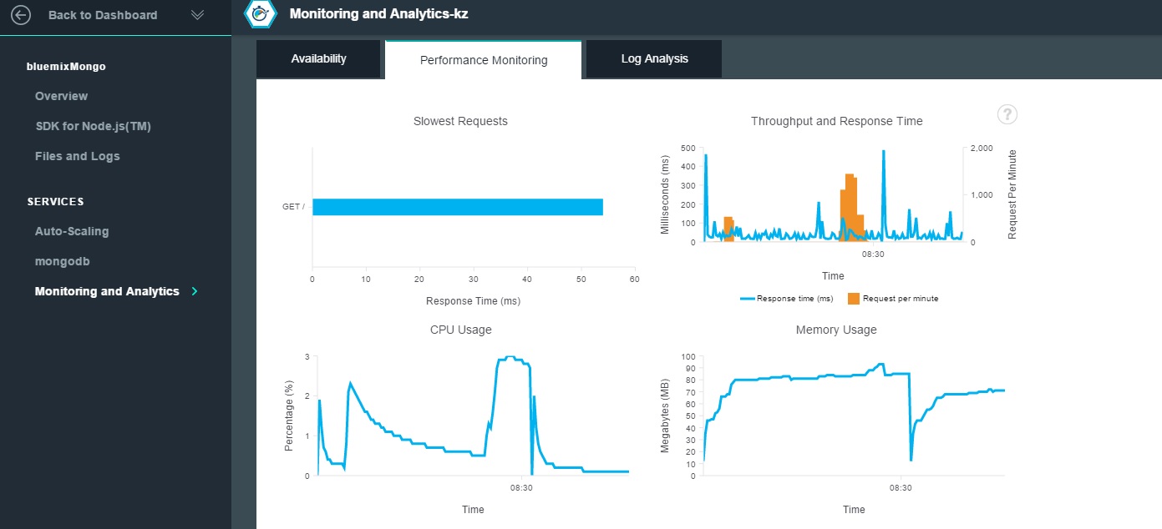Image resolution: width=1162 pixels, height=529 pixels.
Task: Open SDK for Node.js(TM) section
Action: point(93,126)
